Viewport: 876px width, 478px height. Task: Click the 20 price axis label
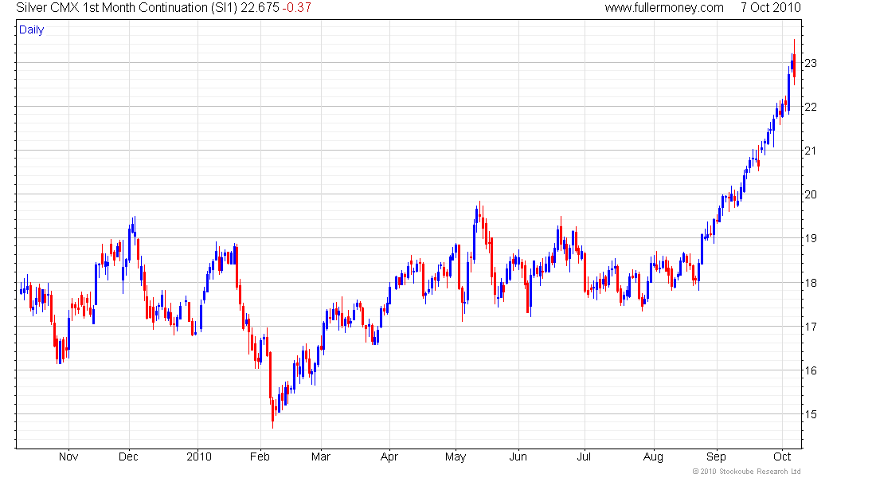(810, 194)
